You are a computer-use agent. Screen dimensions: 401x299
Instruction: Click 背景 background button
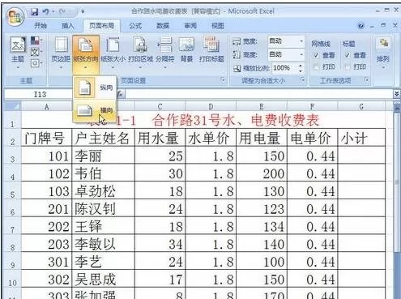tap(186, 50)
